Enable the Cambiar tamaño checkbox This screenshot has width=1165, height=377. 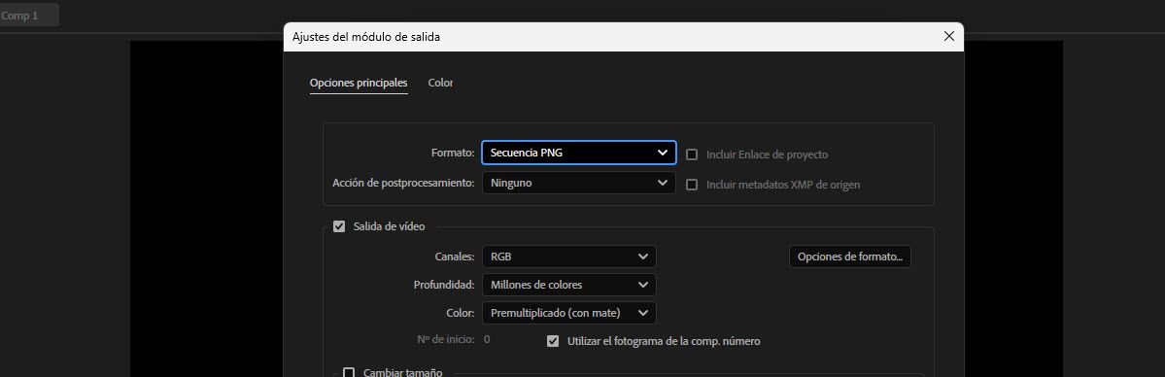[x=349, y=372]
